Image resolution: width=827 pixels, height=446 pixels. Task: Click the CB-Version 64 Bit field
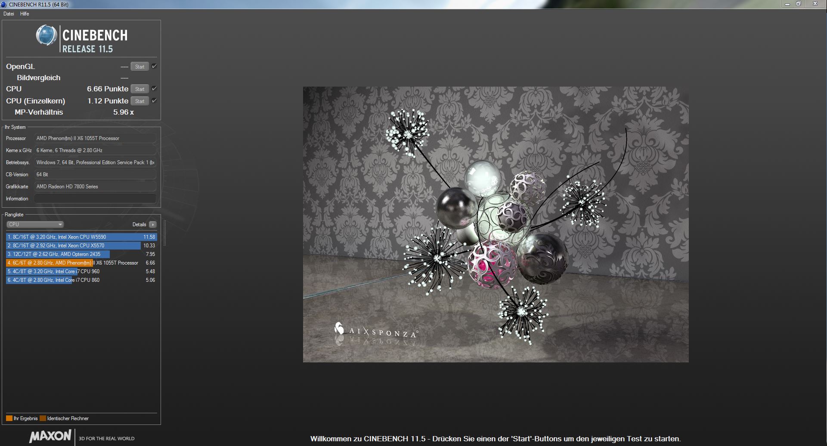[95, 175]
